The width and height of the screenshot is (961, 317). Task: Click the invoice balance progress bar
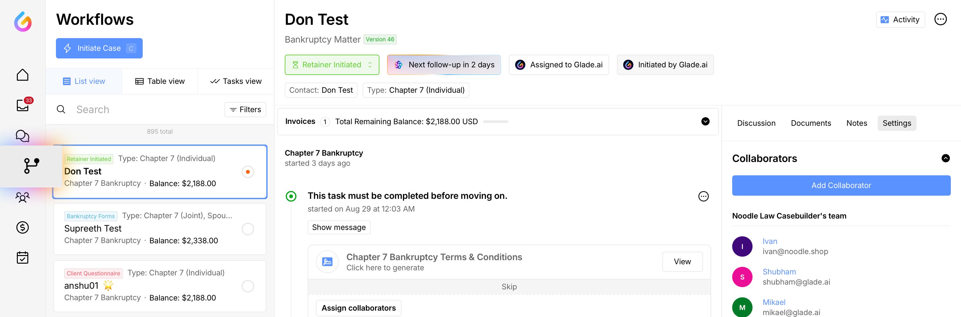495,122
